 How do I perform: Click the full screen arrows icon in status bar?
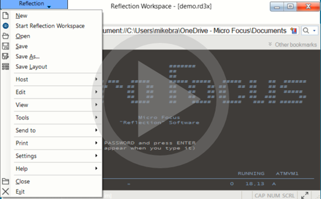305,195
